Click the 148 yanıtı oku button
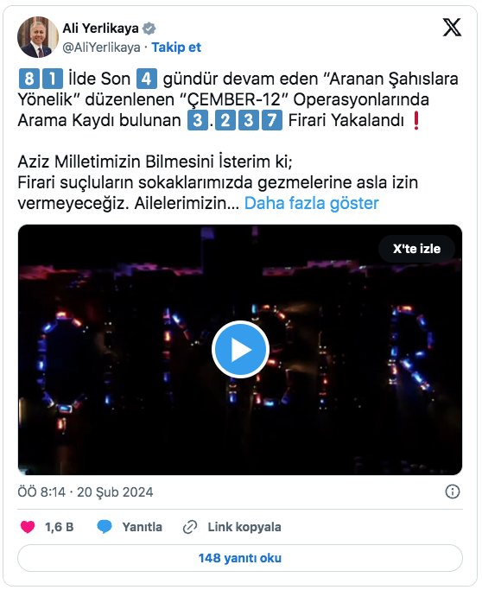This screenshot has height=590, width=482. [240, 558]
